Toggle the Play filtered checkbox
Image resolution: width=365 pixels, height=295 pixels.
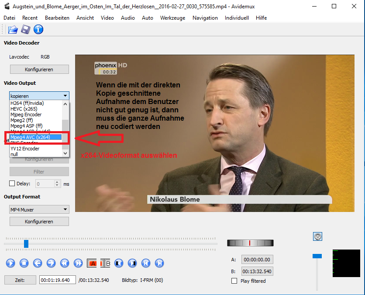pyautogui.click(x=234, y=281)
